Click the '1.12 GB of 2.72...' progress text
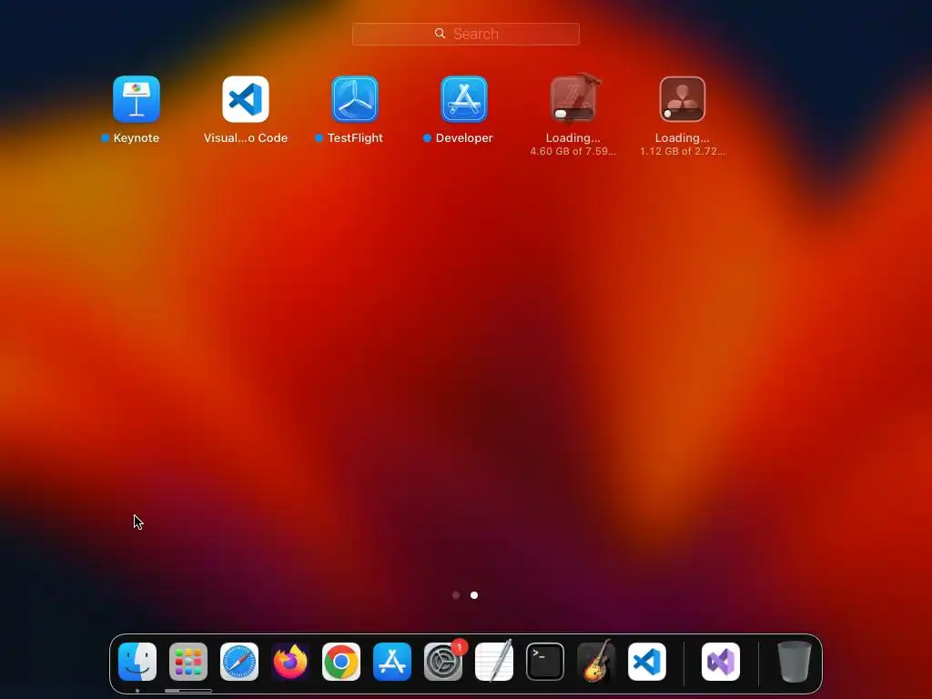 [683, 151]
